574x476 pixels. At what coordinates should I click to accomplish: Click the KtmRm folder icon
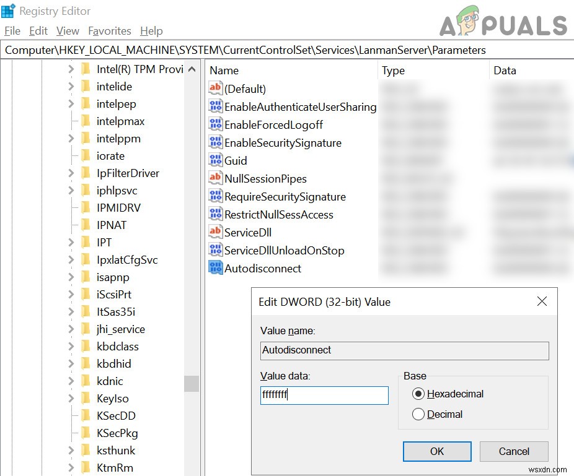[86, 467]
